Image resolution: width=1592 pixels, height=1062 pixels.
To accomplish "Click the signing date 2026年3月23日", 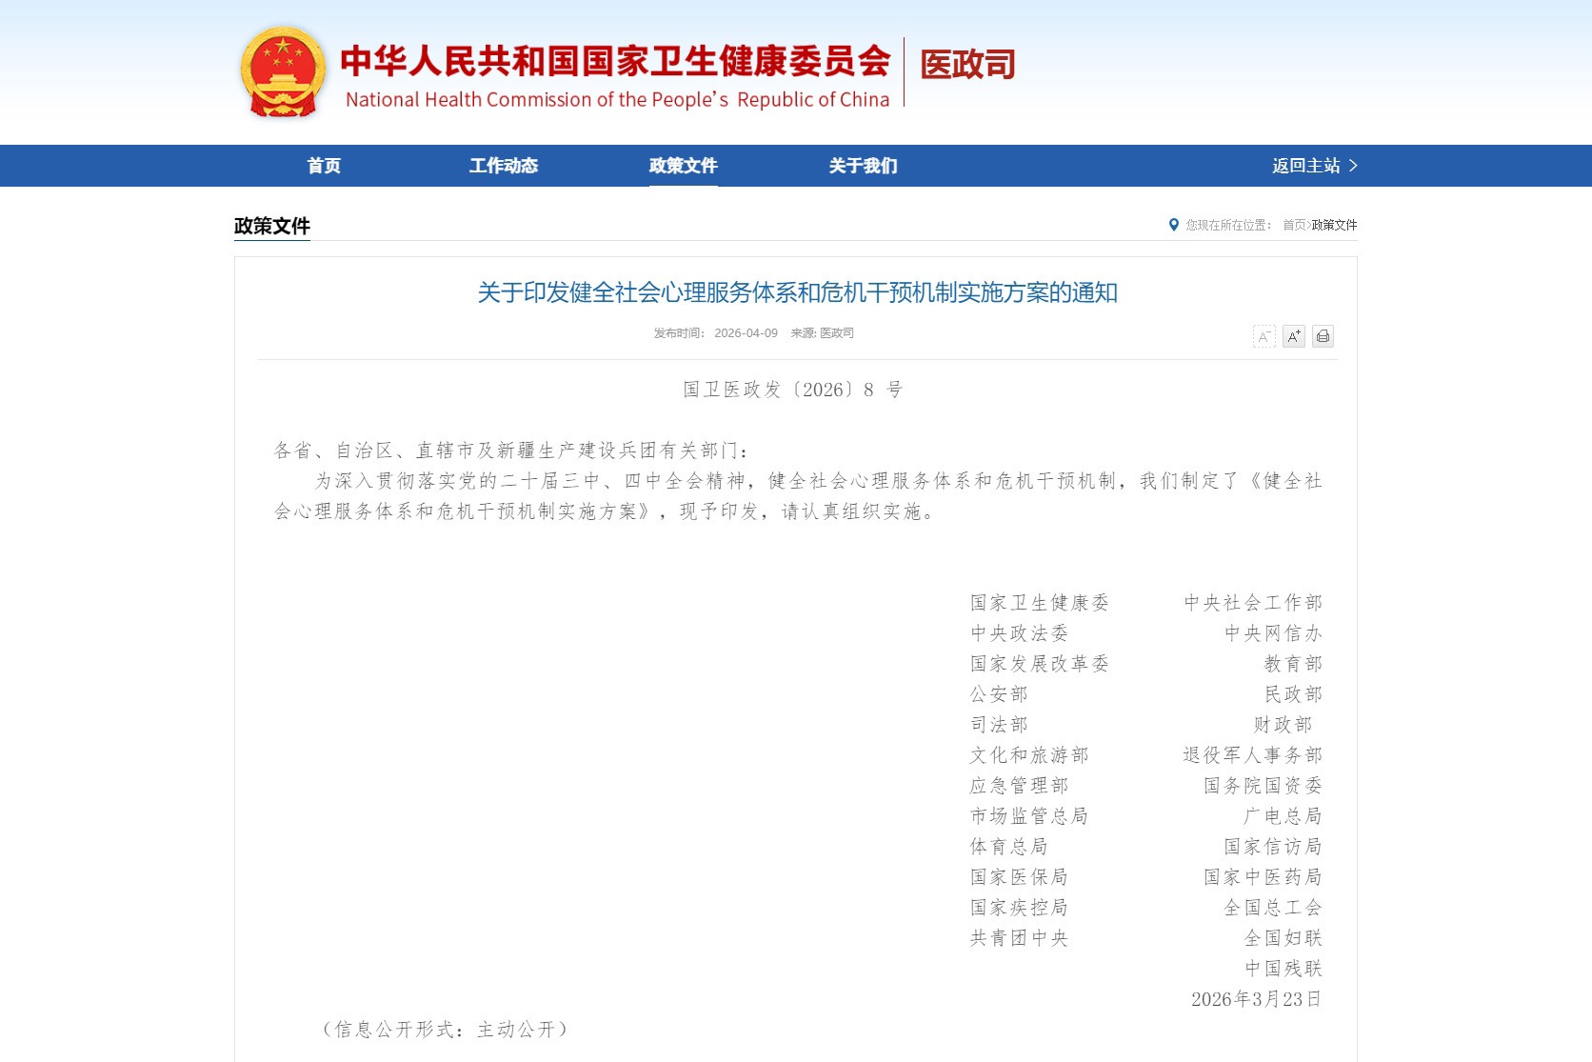I will (x=1256, y=999).
